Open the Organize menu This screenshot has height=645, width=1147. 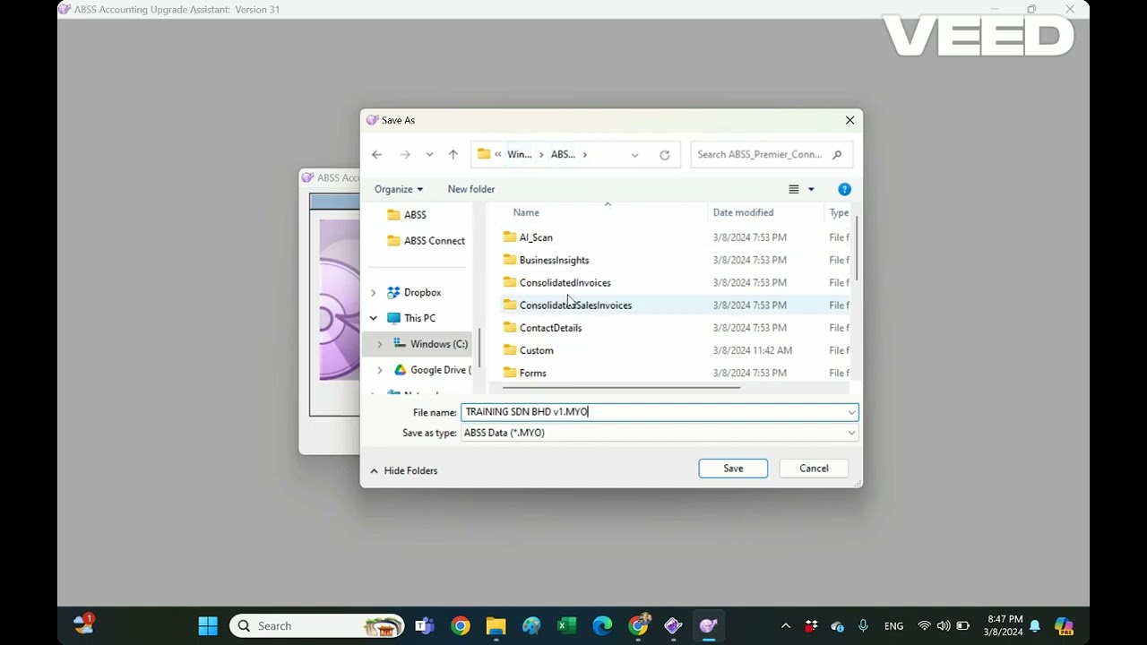tap(399, 189)
